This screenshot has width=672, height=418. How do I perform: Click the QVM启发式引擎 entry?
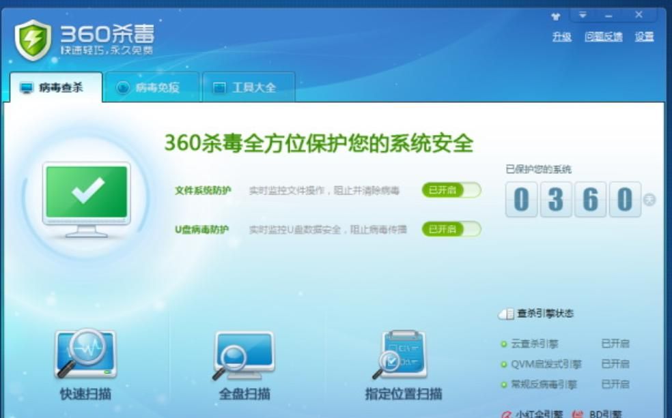click(x=546, y=365)
